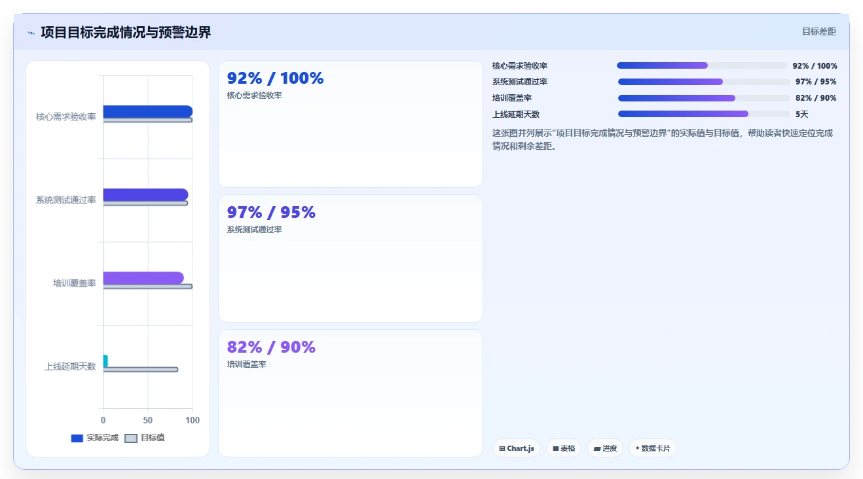Click the gray 目标值 legend color box
Viewport: 863px width, 479px height.
131,438
